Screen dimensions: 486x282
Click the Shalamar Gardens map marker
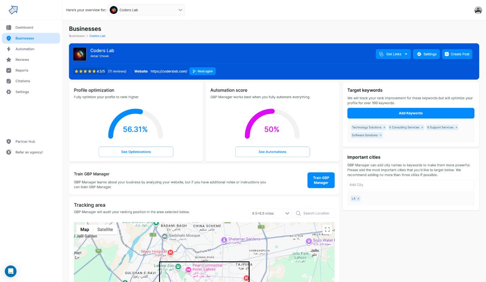[x=224, y=240]
